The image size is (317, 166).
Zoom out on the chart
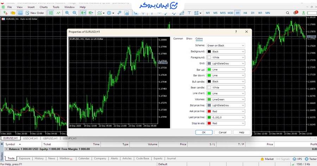click(x=74, y=13)
